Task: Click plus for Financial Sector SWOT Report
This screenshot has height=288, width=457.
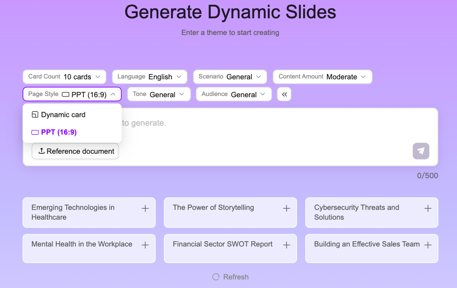Action: click(286, 245)
